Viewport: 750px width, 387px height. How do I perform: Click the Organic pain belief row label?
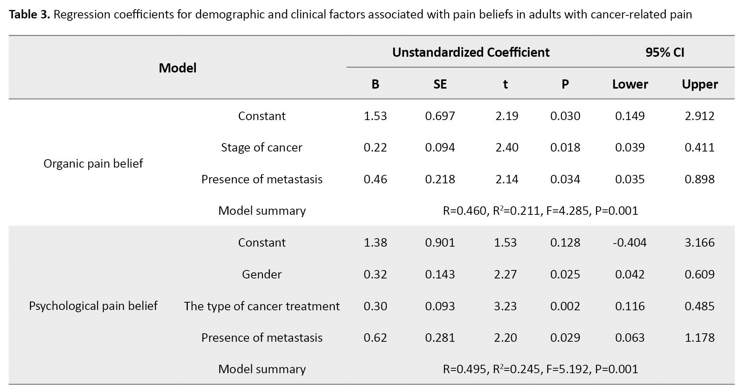point(93,163)
